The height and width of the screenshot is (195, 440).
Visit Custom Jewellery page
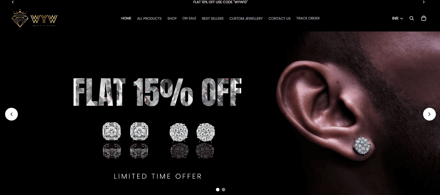tap(246, 18)
